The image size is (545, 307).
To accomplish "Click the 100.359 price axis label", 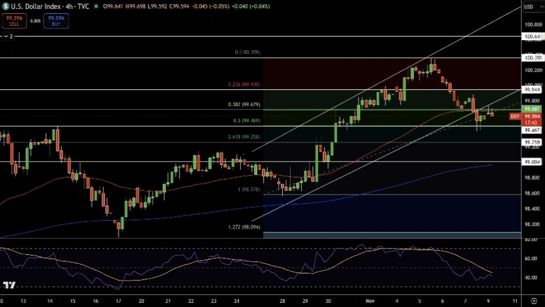I will click(x=532, y=58).
